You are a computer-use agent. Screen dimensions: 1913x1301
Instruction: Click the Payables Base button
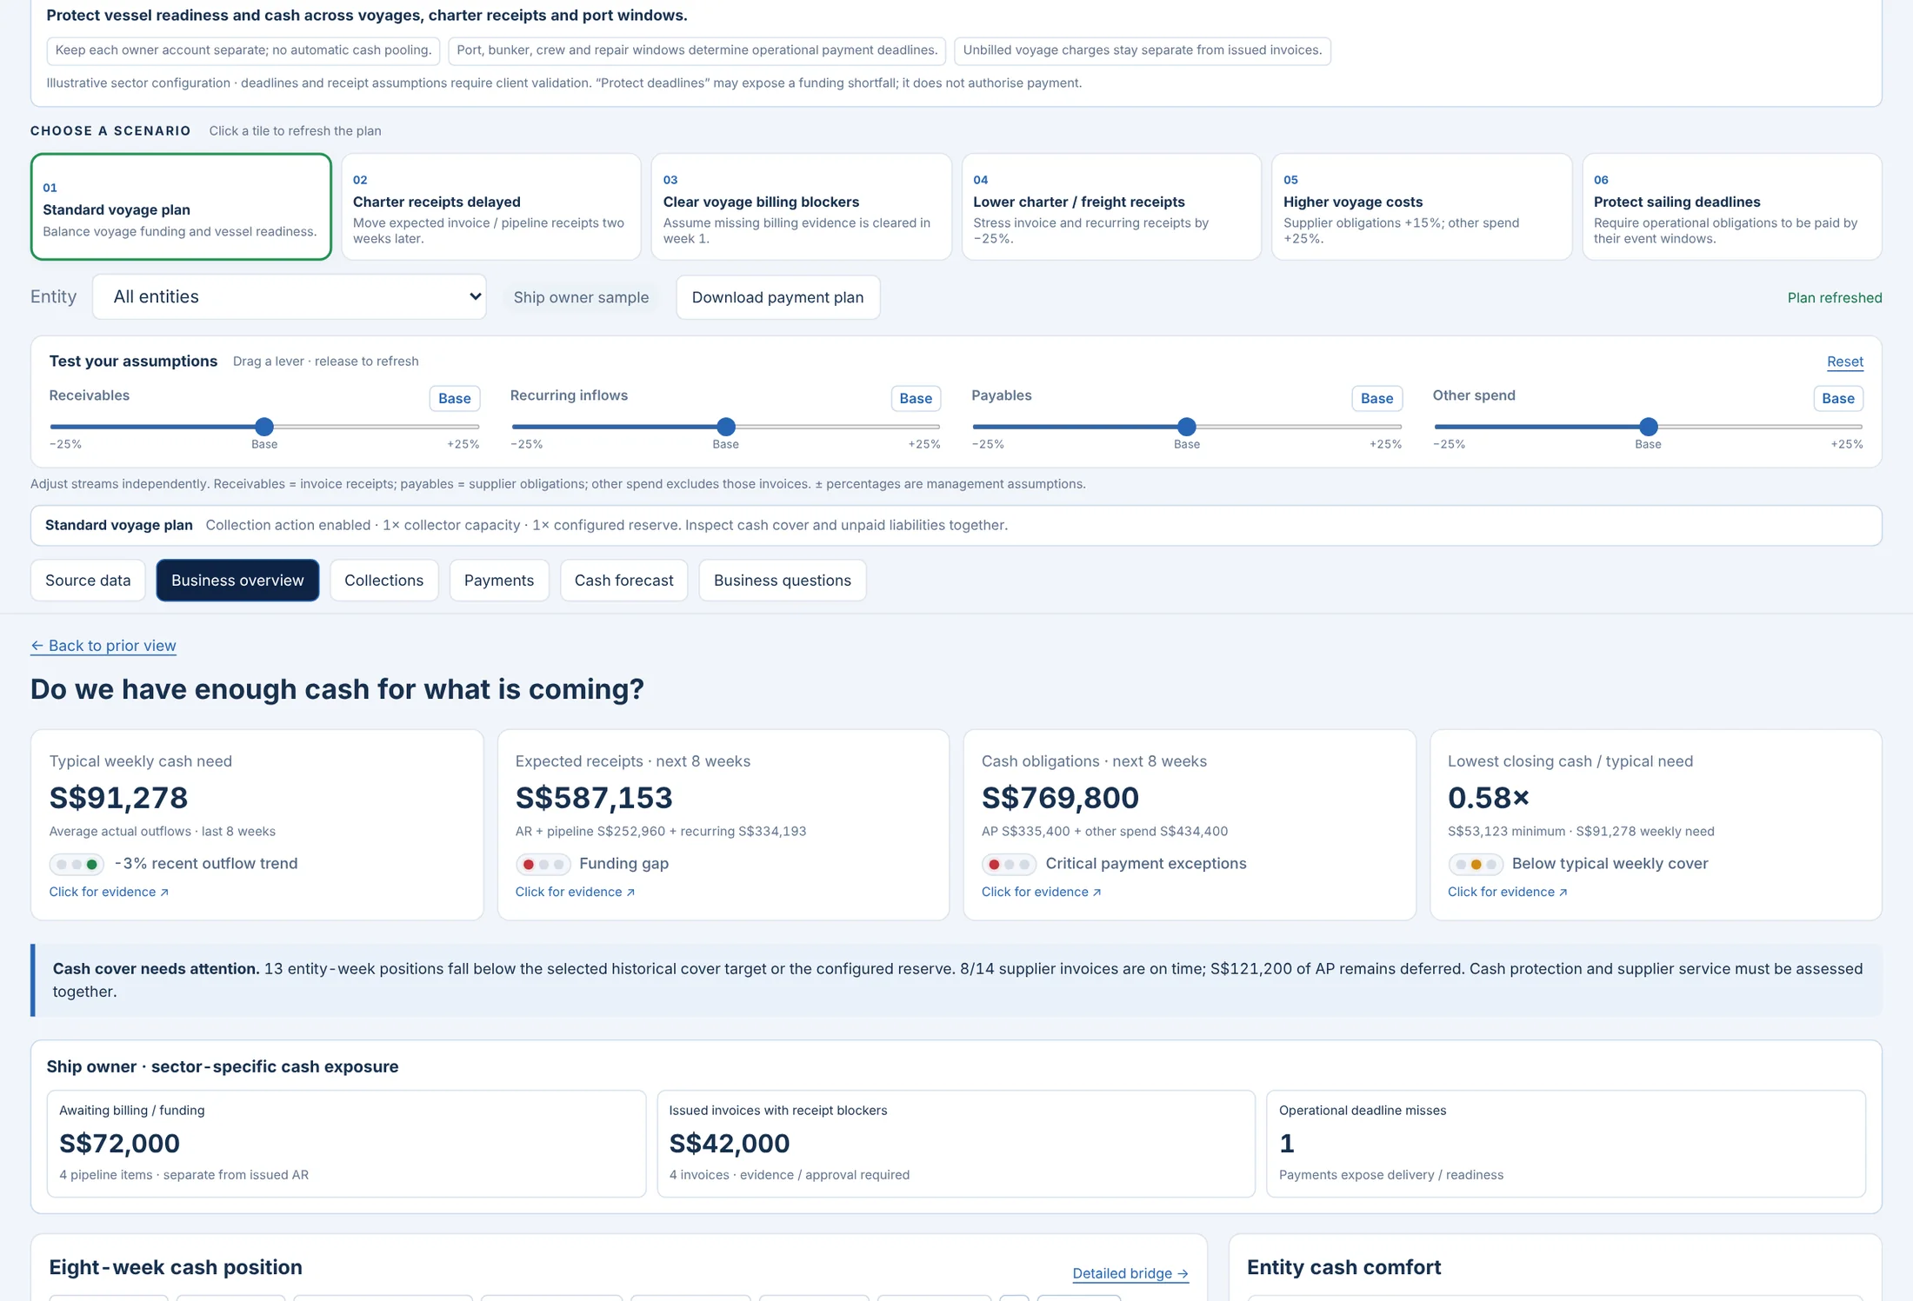(x=1376, y=398)
